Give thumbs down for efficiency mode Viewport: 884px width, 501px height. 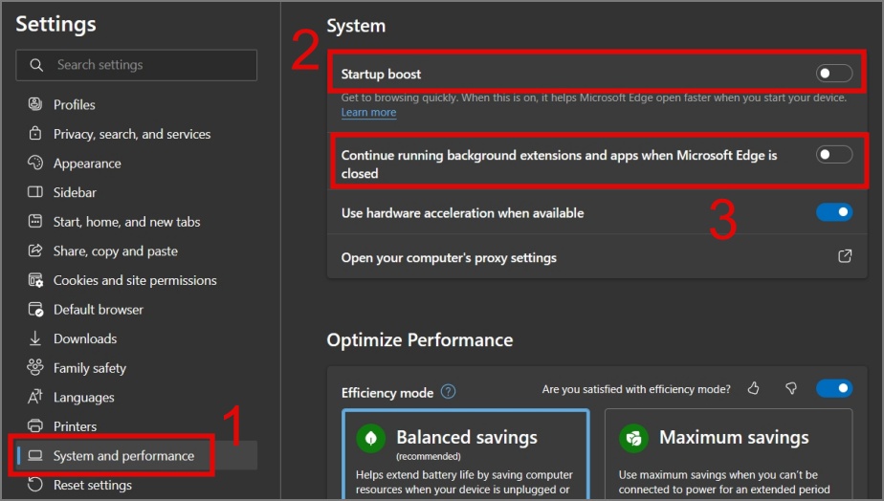pyautogui.click(x=791, y=388)
